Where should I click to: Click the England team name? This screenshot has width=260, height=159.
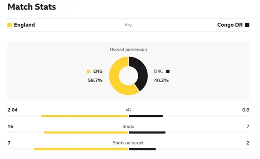pyautogui.click(x=24, y=25)
